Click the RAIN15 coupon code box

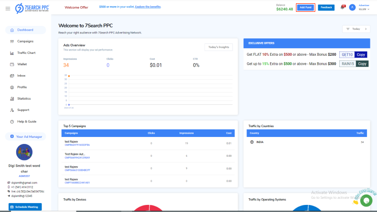(348, 64)
